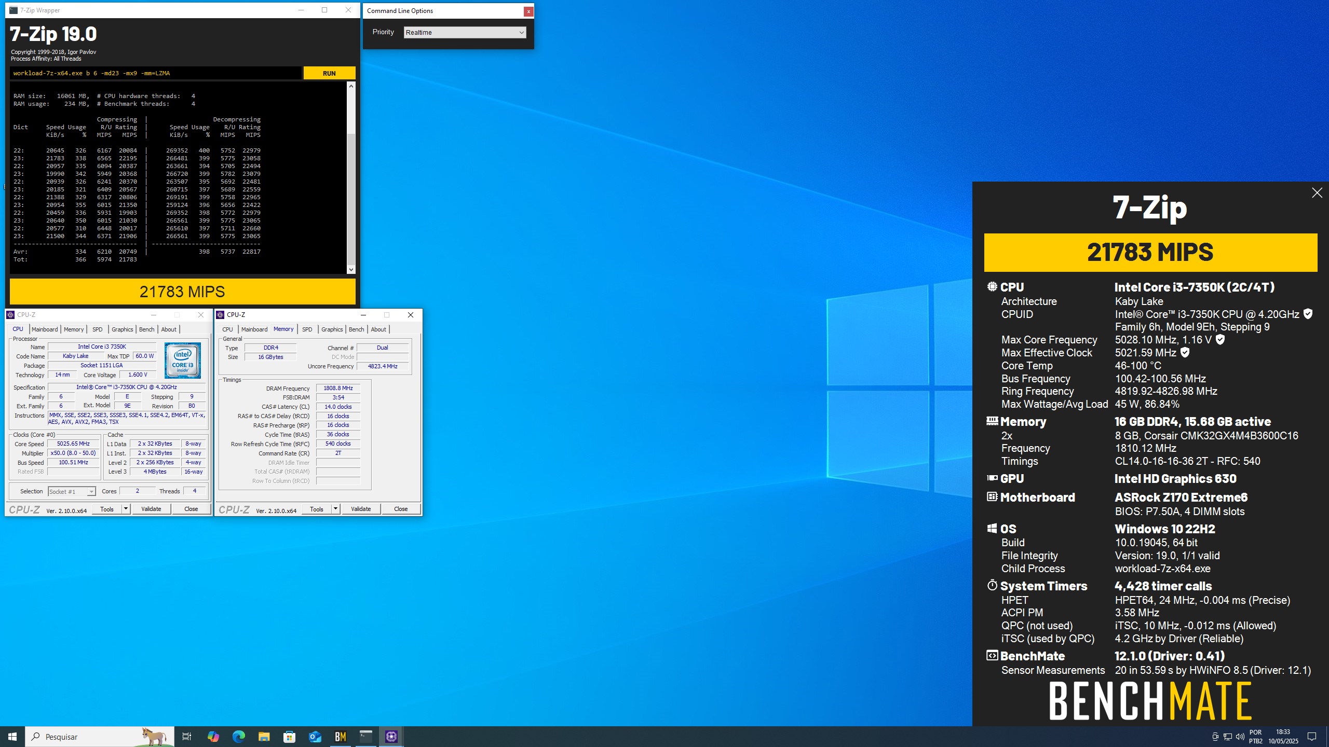Click the volume icon in system tray
This screenshot has width=1329, height=747.
click(x=1240, y=737)
